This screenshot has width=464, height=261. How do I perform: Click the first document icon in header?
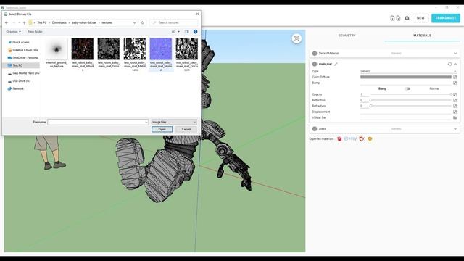pyautogui.click(x=392, y=18)
